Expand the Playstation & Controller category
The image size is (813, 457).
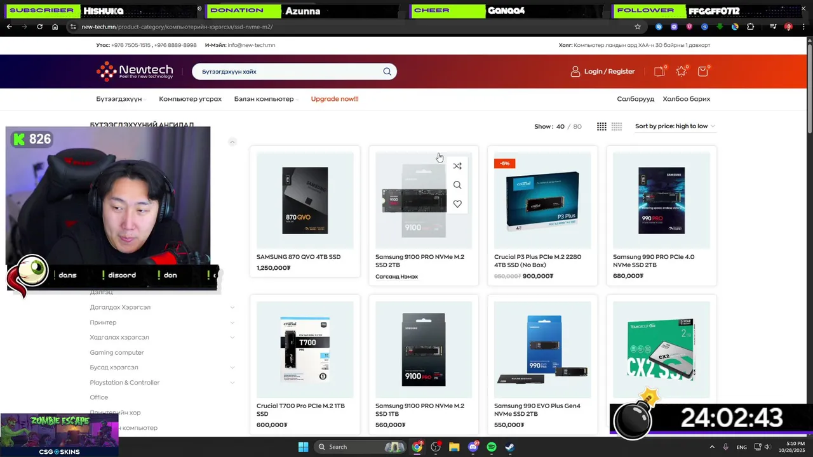tap(232, 382)
